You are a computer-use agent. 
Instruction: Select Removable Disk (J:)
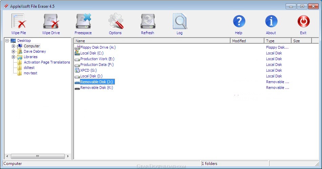pyautogui.click(x=97, y=82)
